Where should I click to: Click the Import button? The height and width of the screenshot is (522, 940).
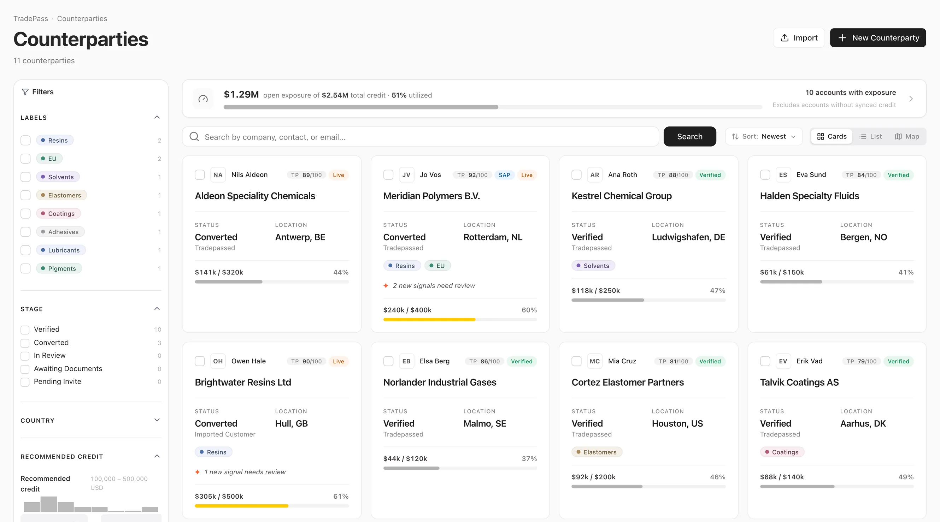799,37
